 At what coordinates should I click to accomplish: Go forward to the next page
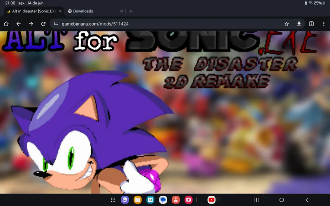31,24
